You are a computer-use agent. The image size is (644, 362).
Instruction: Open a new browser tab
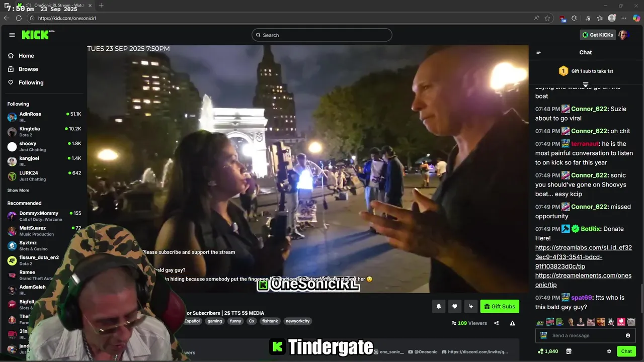tap(101, 6)
